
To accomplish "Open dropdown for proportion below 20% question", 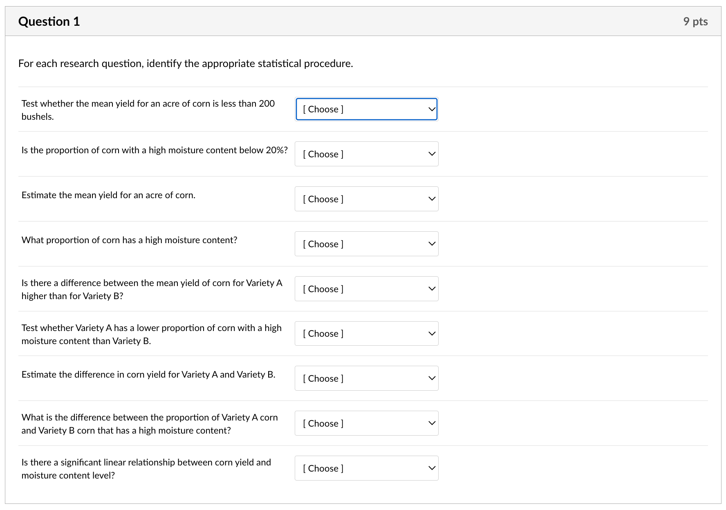I will click(366, 154).
